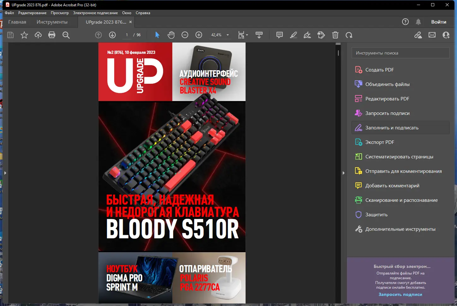The width and height of the screenshot is (457, 306).
Task: Click the magazine cover page
Action: 172,173
